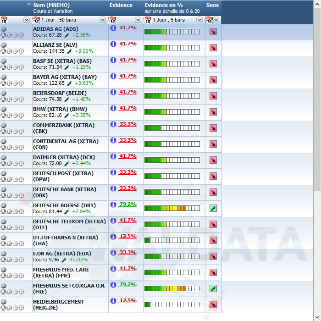This screenshot has width=321, height=321.
Task: Open info icon for E.ON AG row
Action: click(x=113, y=252)
